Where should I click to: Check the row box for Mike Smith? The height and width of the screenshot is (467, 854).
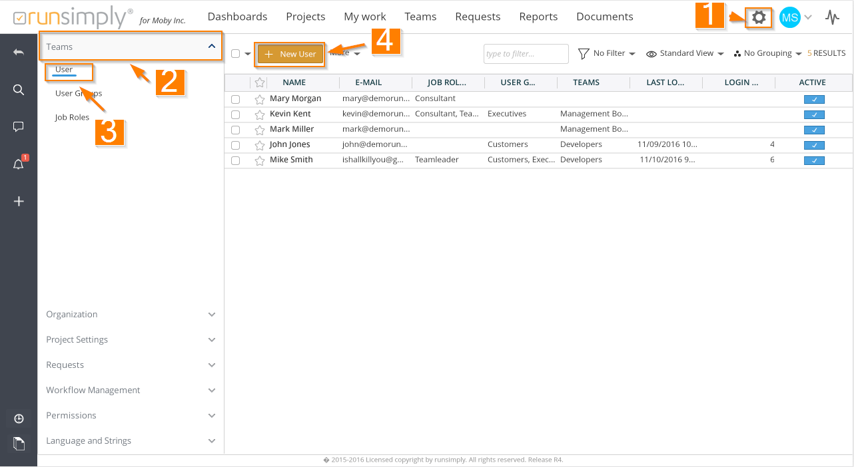tap(235, 160)
